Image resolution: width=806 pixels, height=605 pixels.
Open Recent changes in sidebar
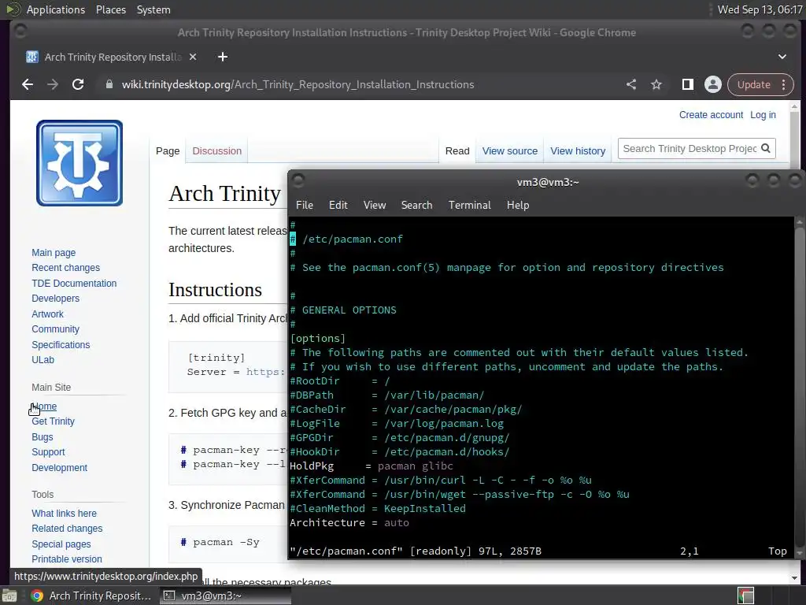click(66, 268)
